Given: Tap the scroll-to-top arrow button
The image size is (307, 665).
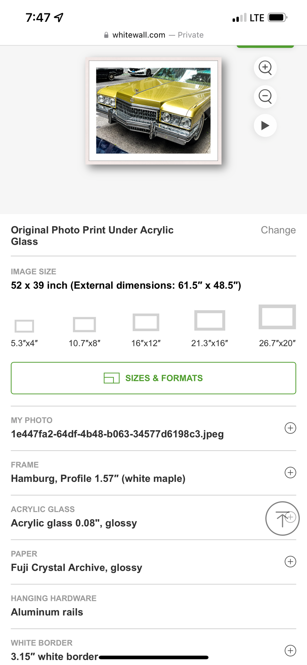Looking at the screenshot, I should [282, 519].
